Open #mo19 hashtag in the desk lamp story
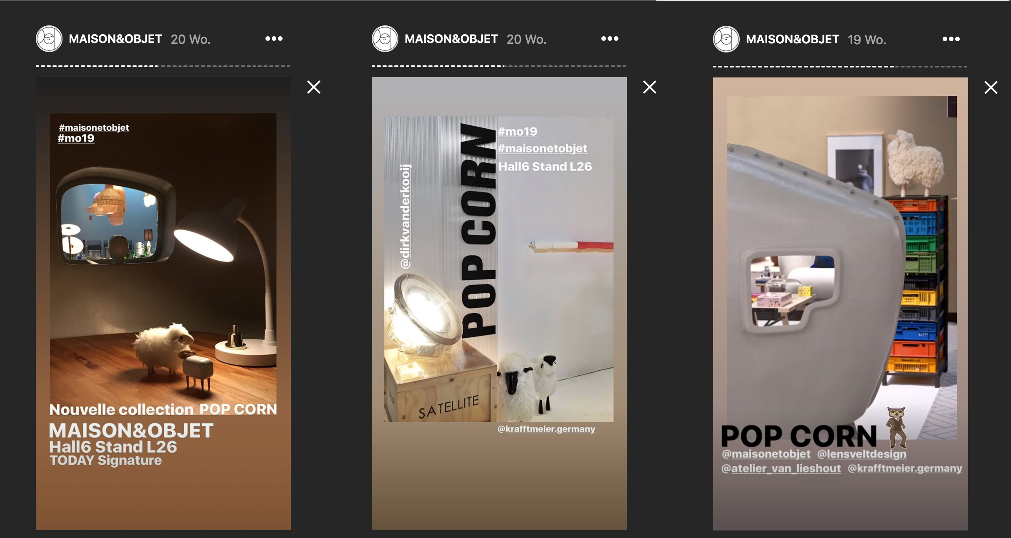This screenshot has width=1011, height=538. click(76, 138)
